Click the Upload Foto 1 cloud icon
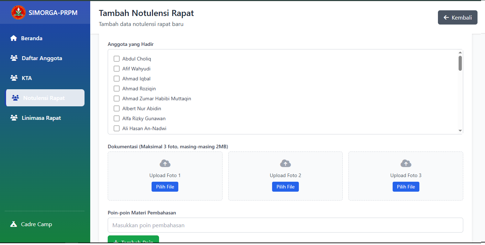The height and width of the screenshot is (245, 485). point(165,164)
